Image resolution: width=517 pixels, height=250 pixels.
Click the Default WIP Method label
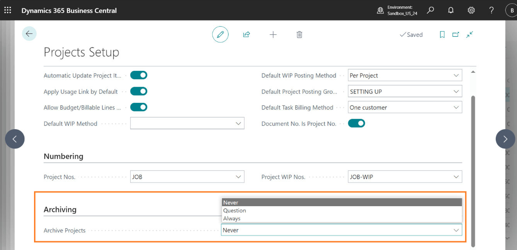coord(70,124)
